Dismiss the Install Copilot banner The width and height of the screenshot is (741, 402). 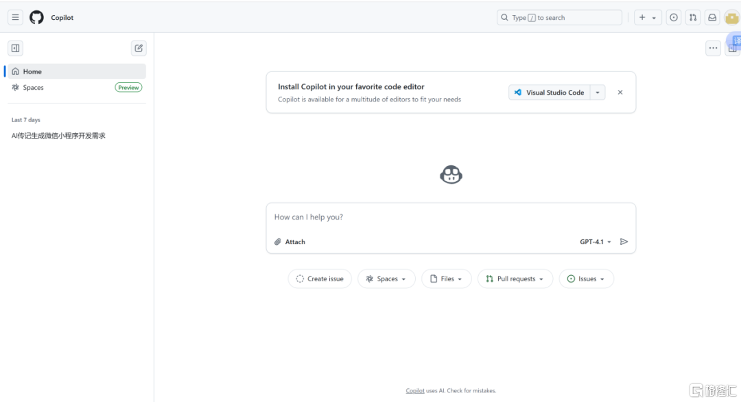pos(620,92)
